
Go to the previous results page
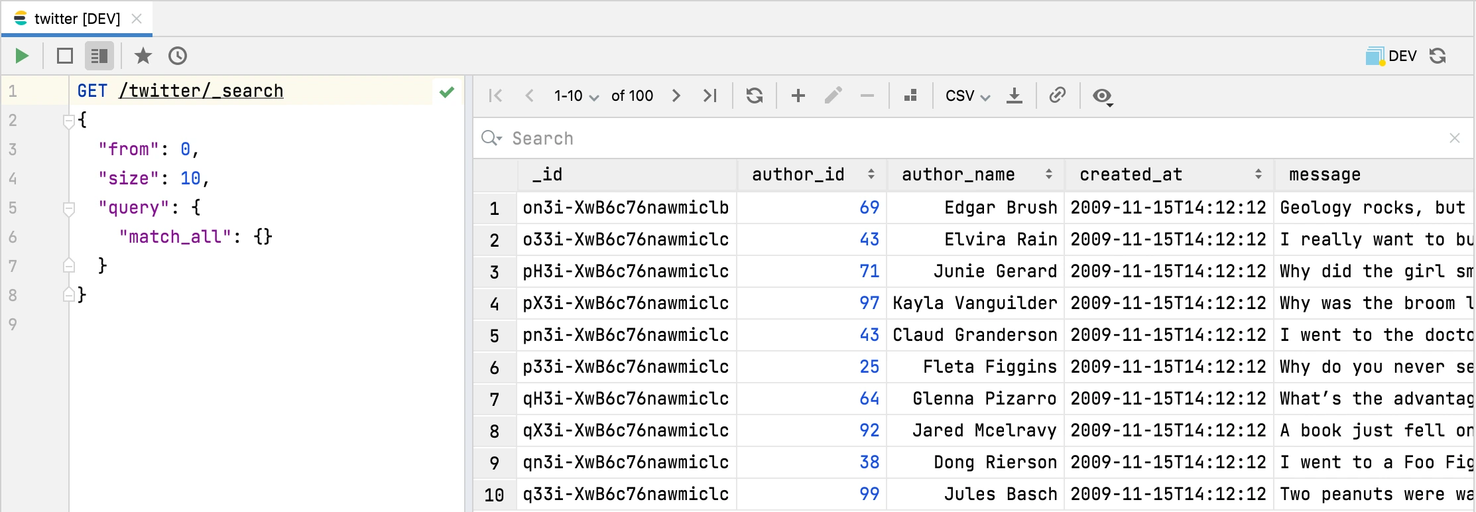pyautogui.click(x=529, y=96)
